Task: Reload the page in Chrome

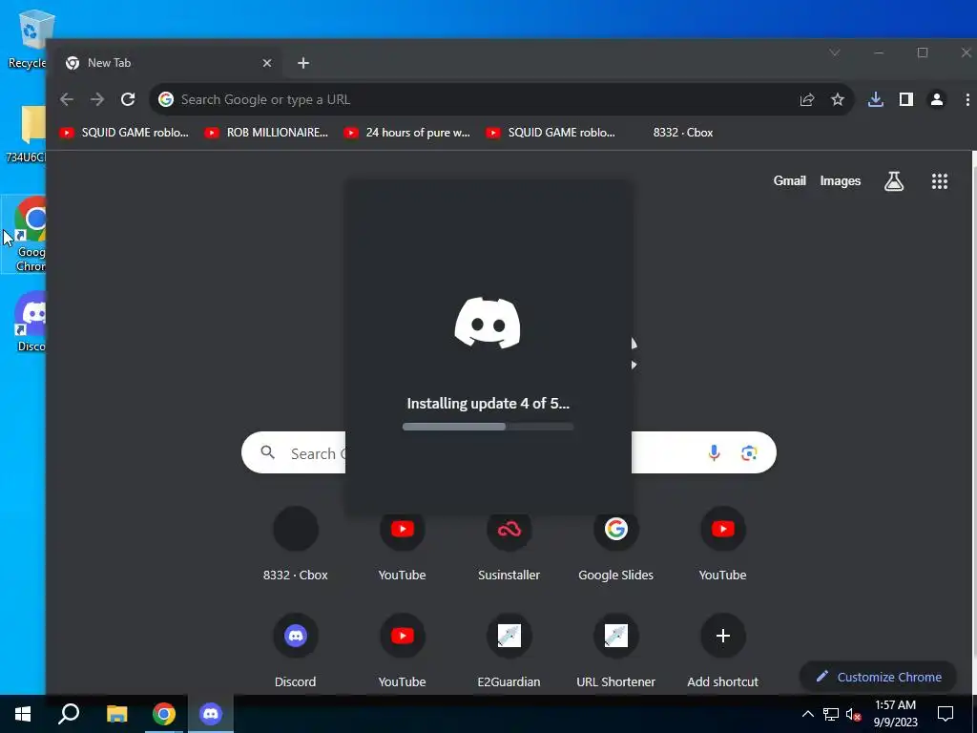Action: point(128,99)
